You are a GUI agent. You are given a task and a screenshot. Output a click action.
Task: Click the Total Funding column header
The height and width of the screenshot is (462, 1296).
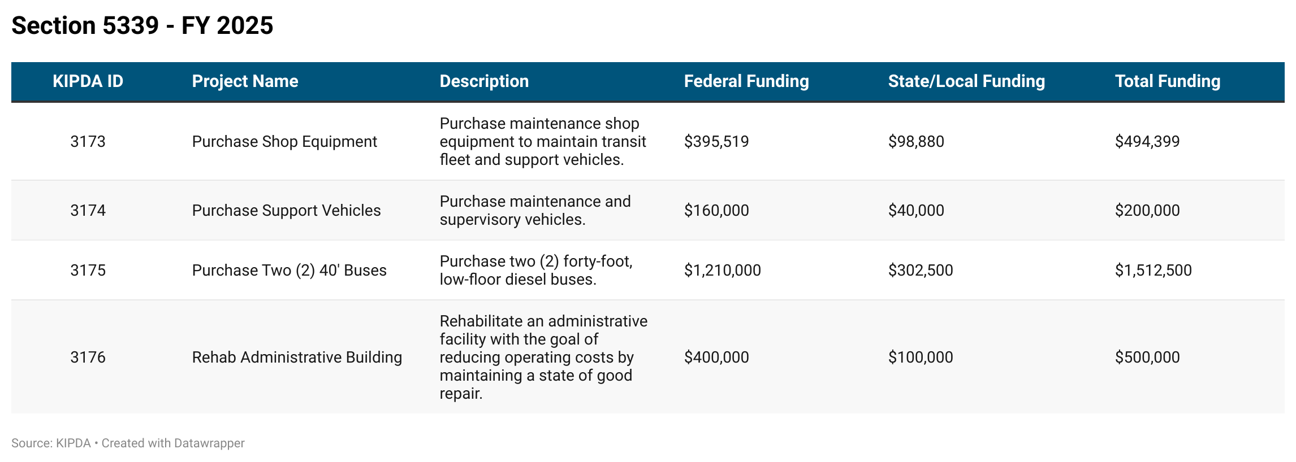pos(1168,81)
